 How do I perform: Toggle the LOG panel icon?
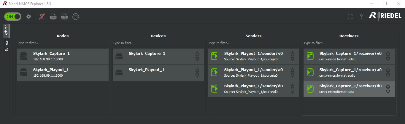click(x=64, y=17)
